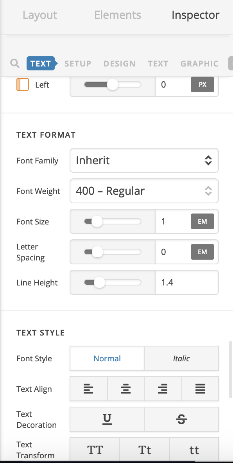
Task: Select the justify text align icon
Action: [x=200, y=389]
